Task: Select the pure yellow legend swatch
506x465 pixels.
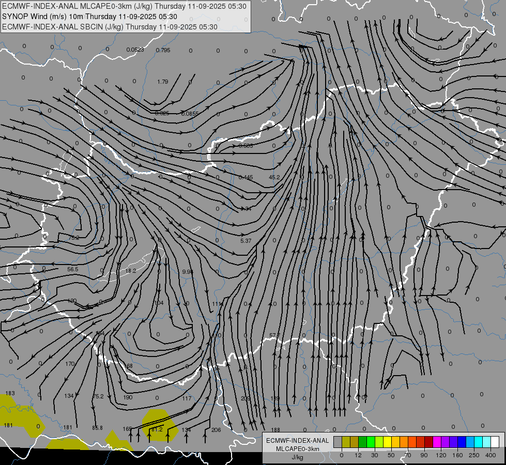Action: coord(388,442)
